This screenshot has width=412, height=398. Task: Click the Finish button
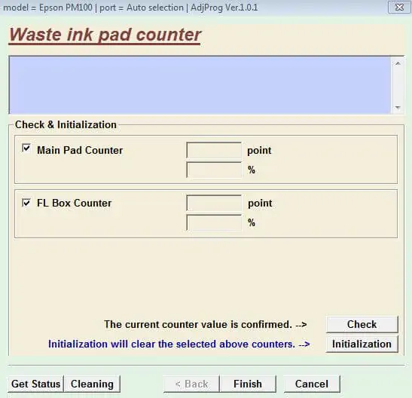[x=248, y=384]
